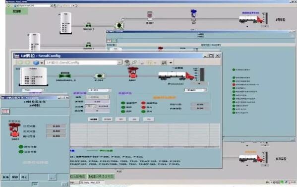Click the tanker truck graphic in SendConfig
The image size is (297, 187).
(177, 75)
